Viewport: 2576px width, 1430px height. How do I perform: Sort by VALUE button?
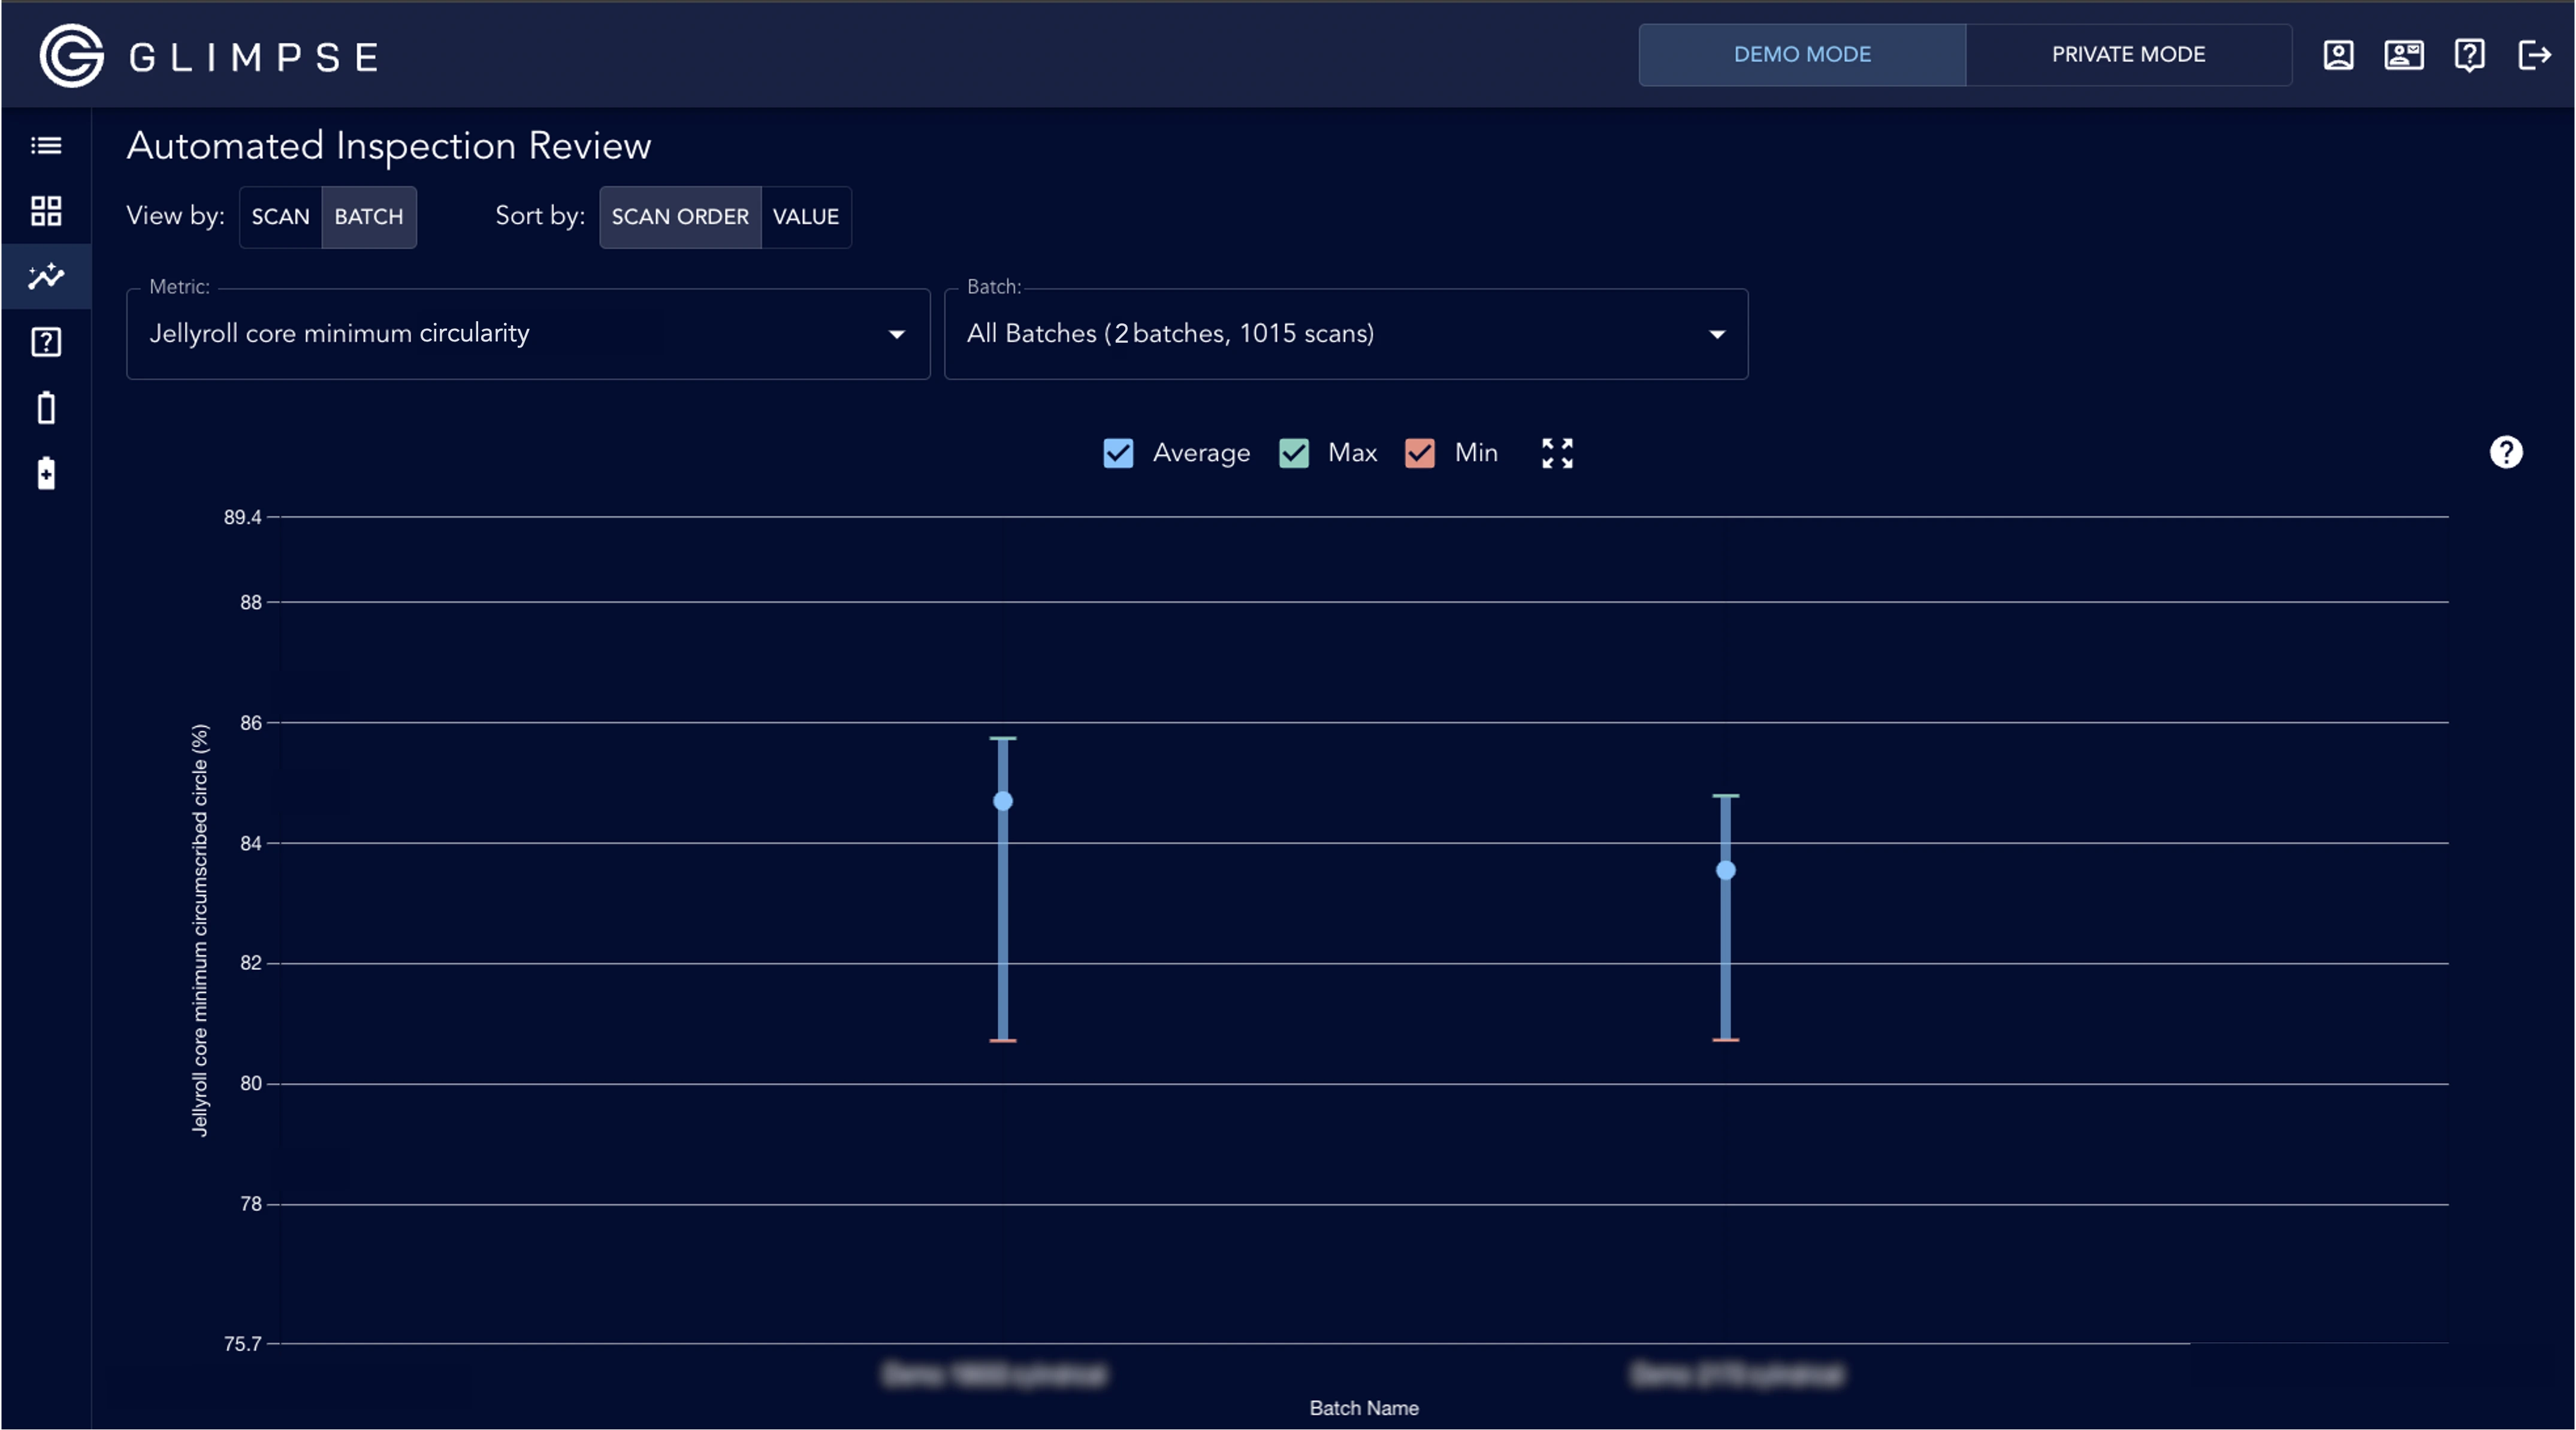(806, 217)
